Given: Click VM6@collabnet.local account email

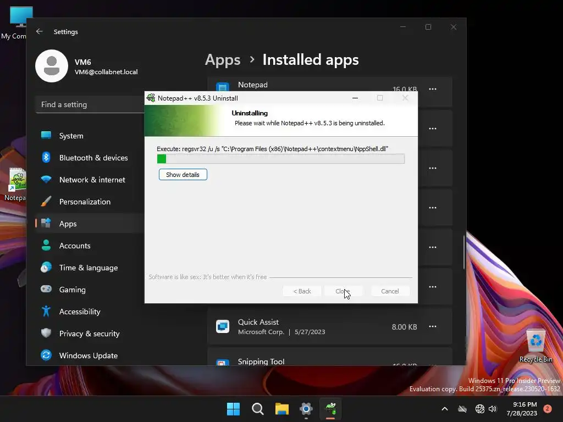Looking at the screenshot, I should click(106, 72).
